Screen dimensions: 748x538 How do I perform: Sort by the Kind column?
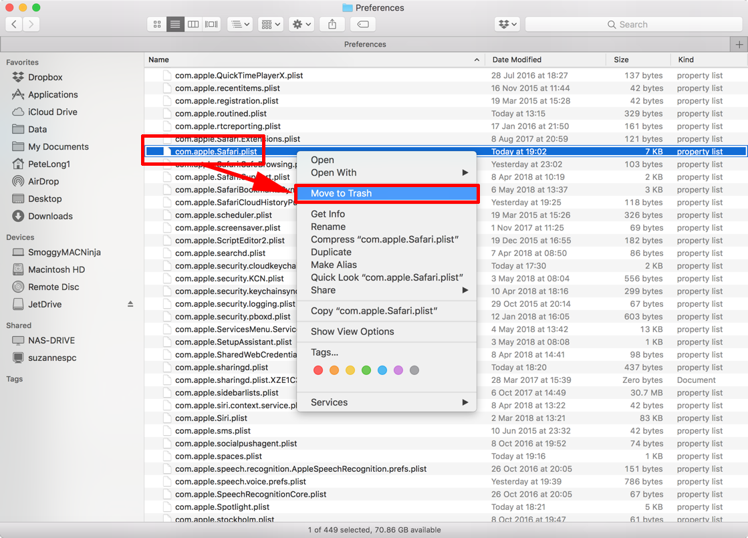709,59
